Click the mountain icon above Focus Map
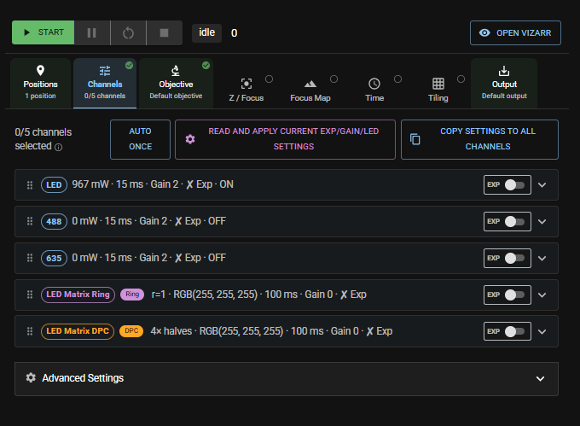The image size is (580, 426). pos(310,84)
